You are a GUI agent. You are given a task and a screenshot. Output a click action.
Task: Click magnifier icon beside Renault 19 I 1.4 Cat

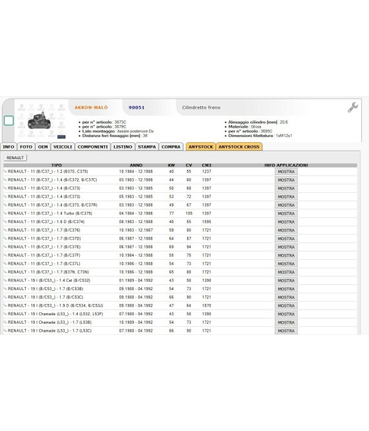tap(5, 280)
